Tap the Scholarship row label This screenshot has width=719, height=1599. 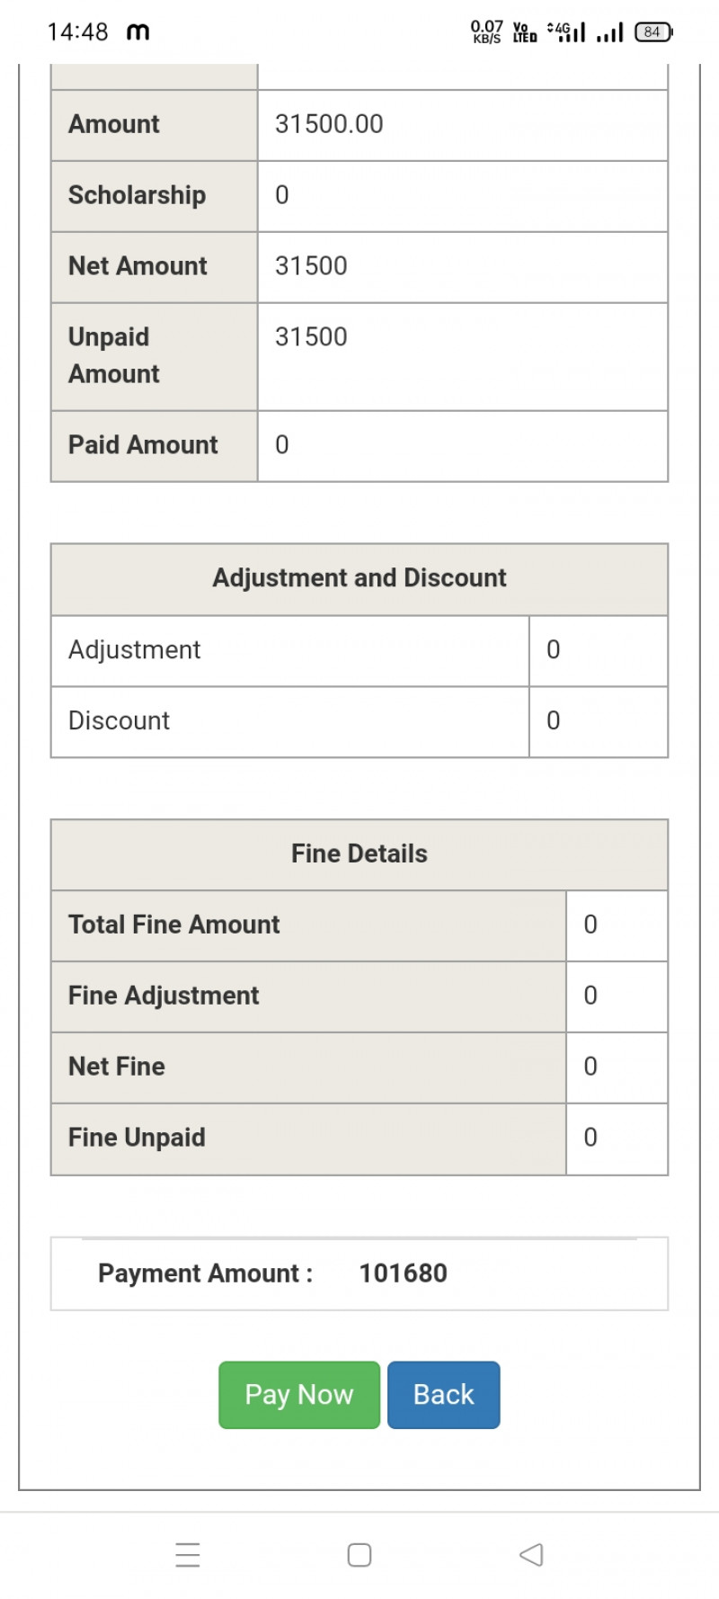[x=137, y=195]
